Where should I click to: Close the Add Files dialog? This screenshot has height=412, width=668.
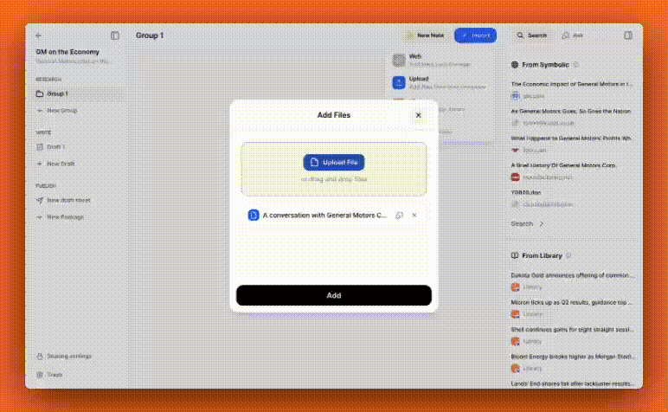coord(418,115)
